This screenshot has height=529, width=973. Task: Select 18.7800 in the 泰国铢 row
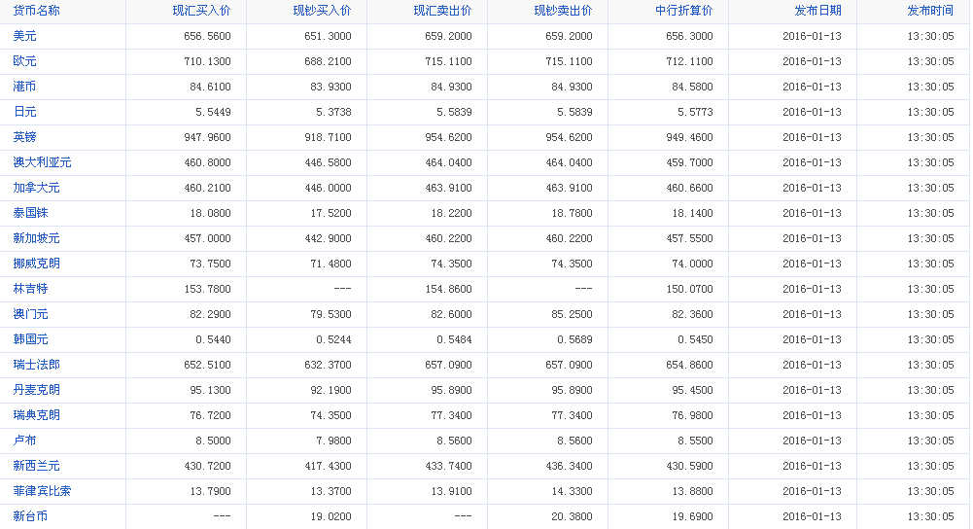click(x=572, y=214)
